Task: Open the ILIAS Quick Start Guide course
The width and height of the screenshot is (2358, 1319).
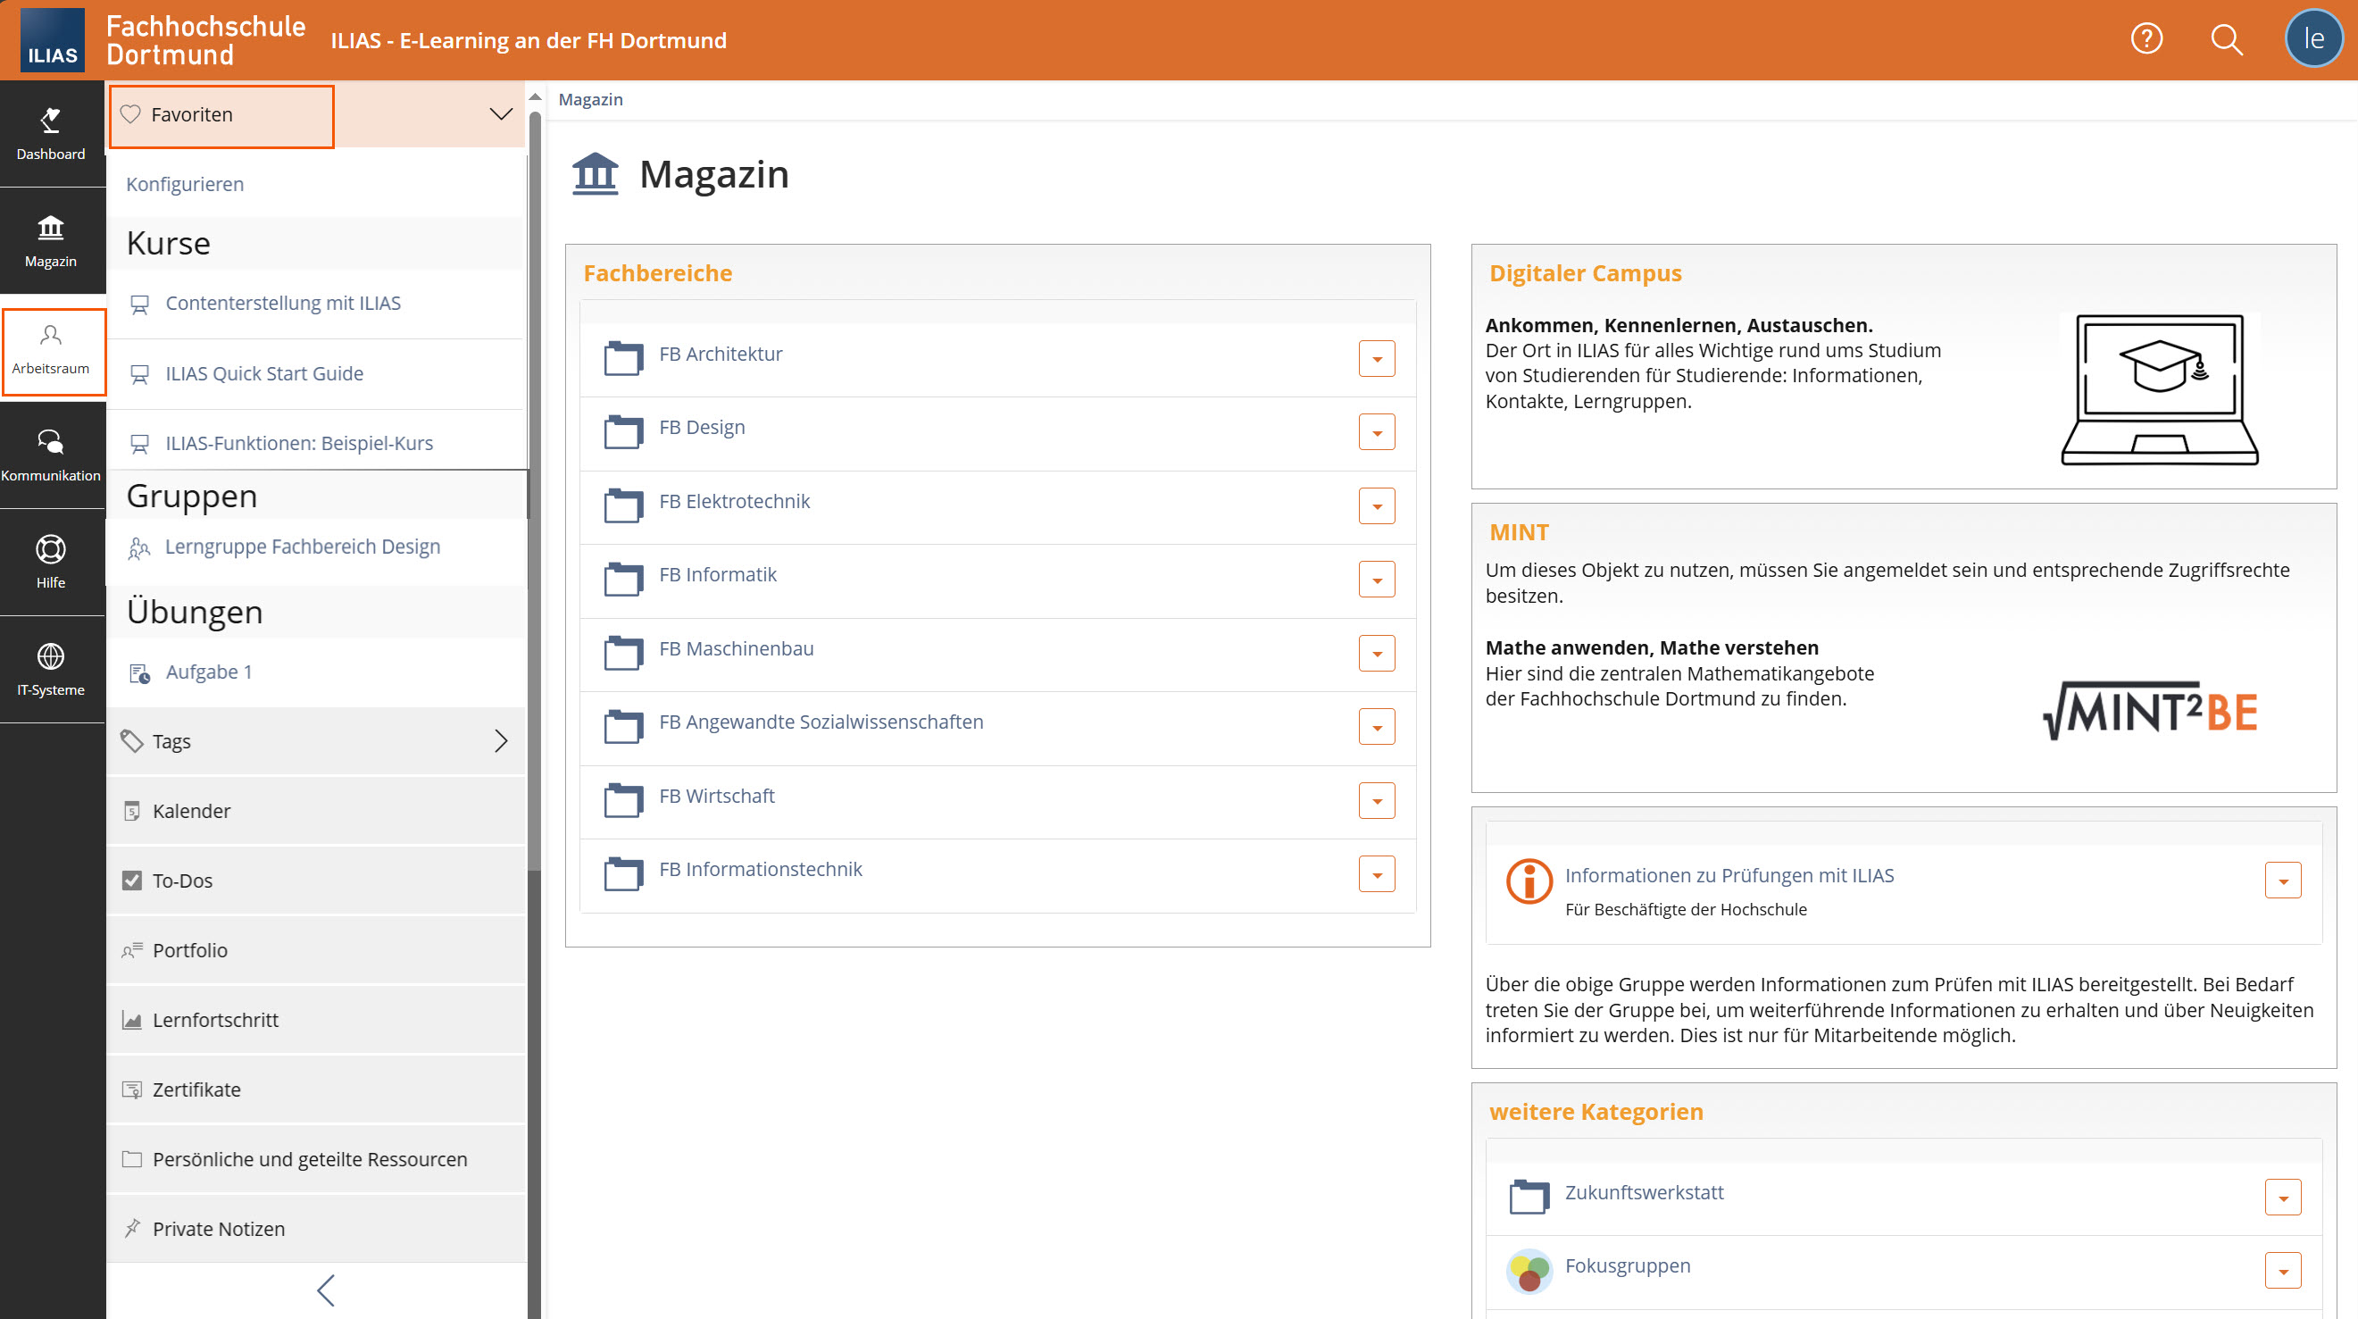Action: point(263,372)
